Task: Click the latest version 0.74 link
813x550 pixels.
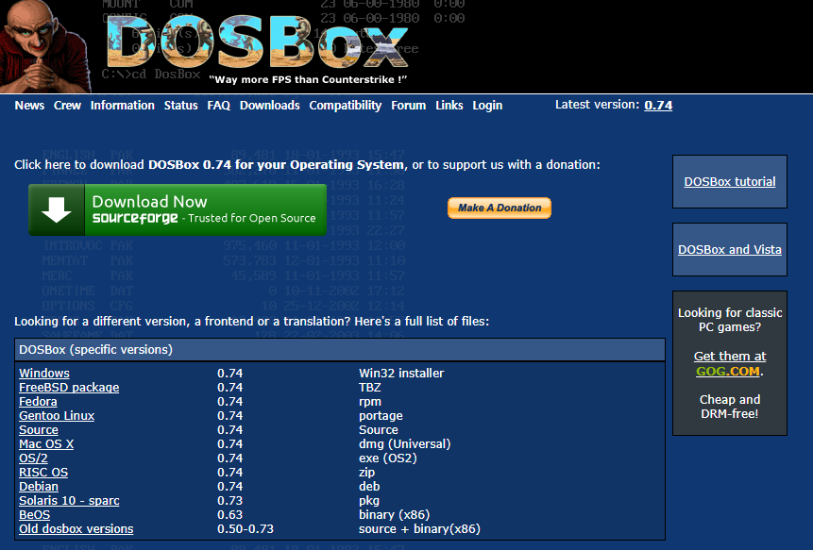Action: coord(658,105)
